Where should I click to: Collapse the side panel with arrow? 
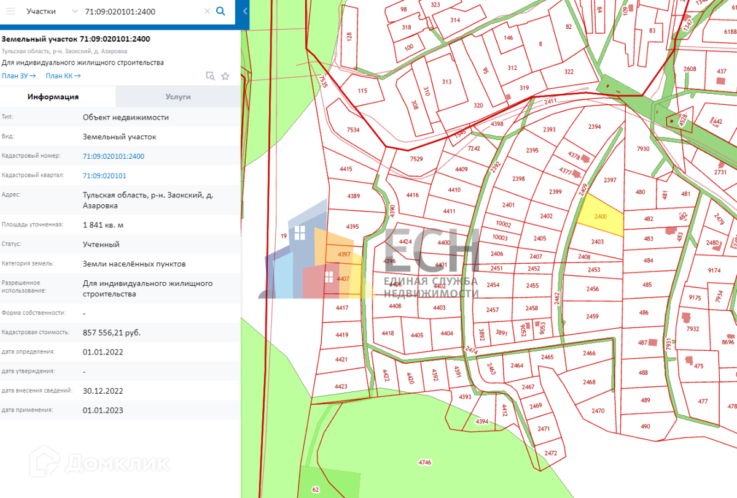245,11
